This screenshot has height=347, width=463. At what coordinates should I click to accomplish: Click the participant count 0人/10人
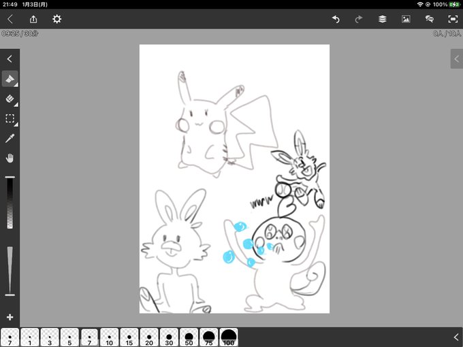coord(447,33)
